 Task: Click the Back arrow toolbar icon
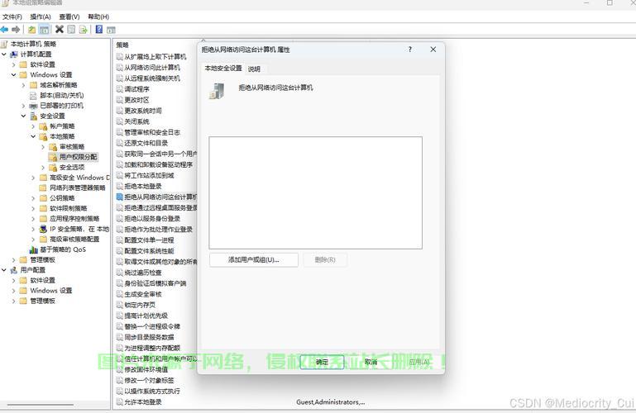coord(5,30)
